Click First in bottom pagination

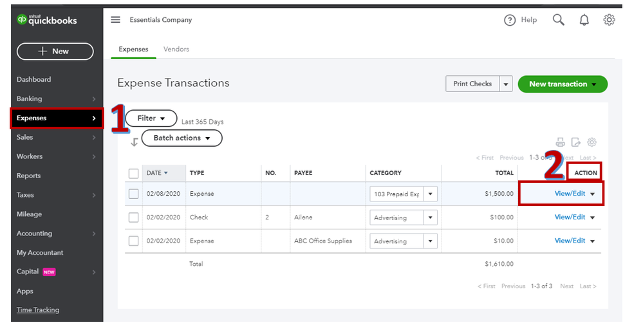pyautogui.click(x=487, y=286)
